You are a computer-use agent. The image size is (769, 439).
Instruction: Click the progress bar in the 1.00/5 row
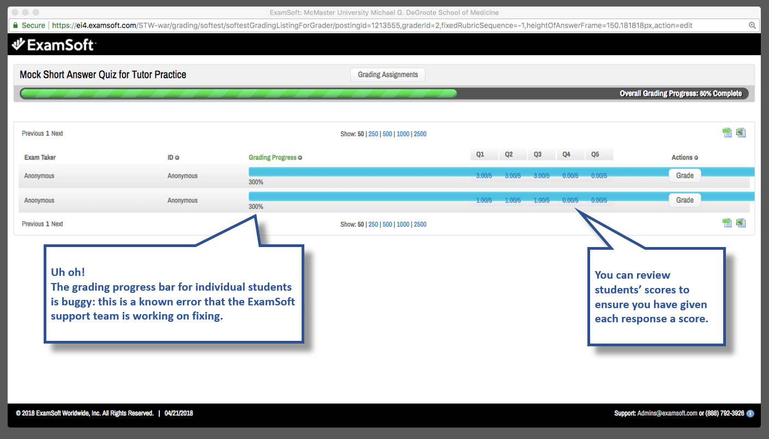501,196
